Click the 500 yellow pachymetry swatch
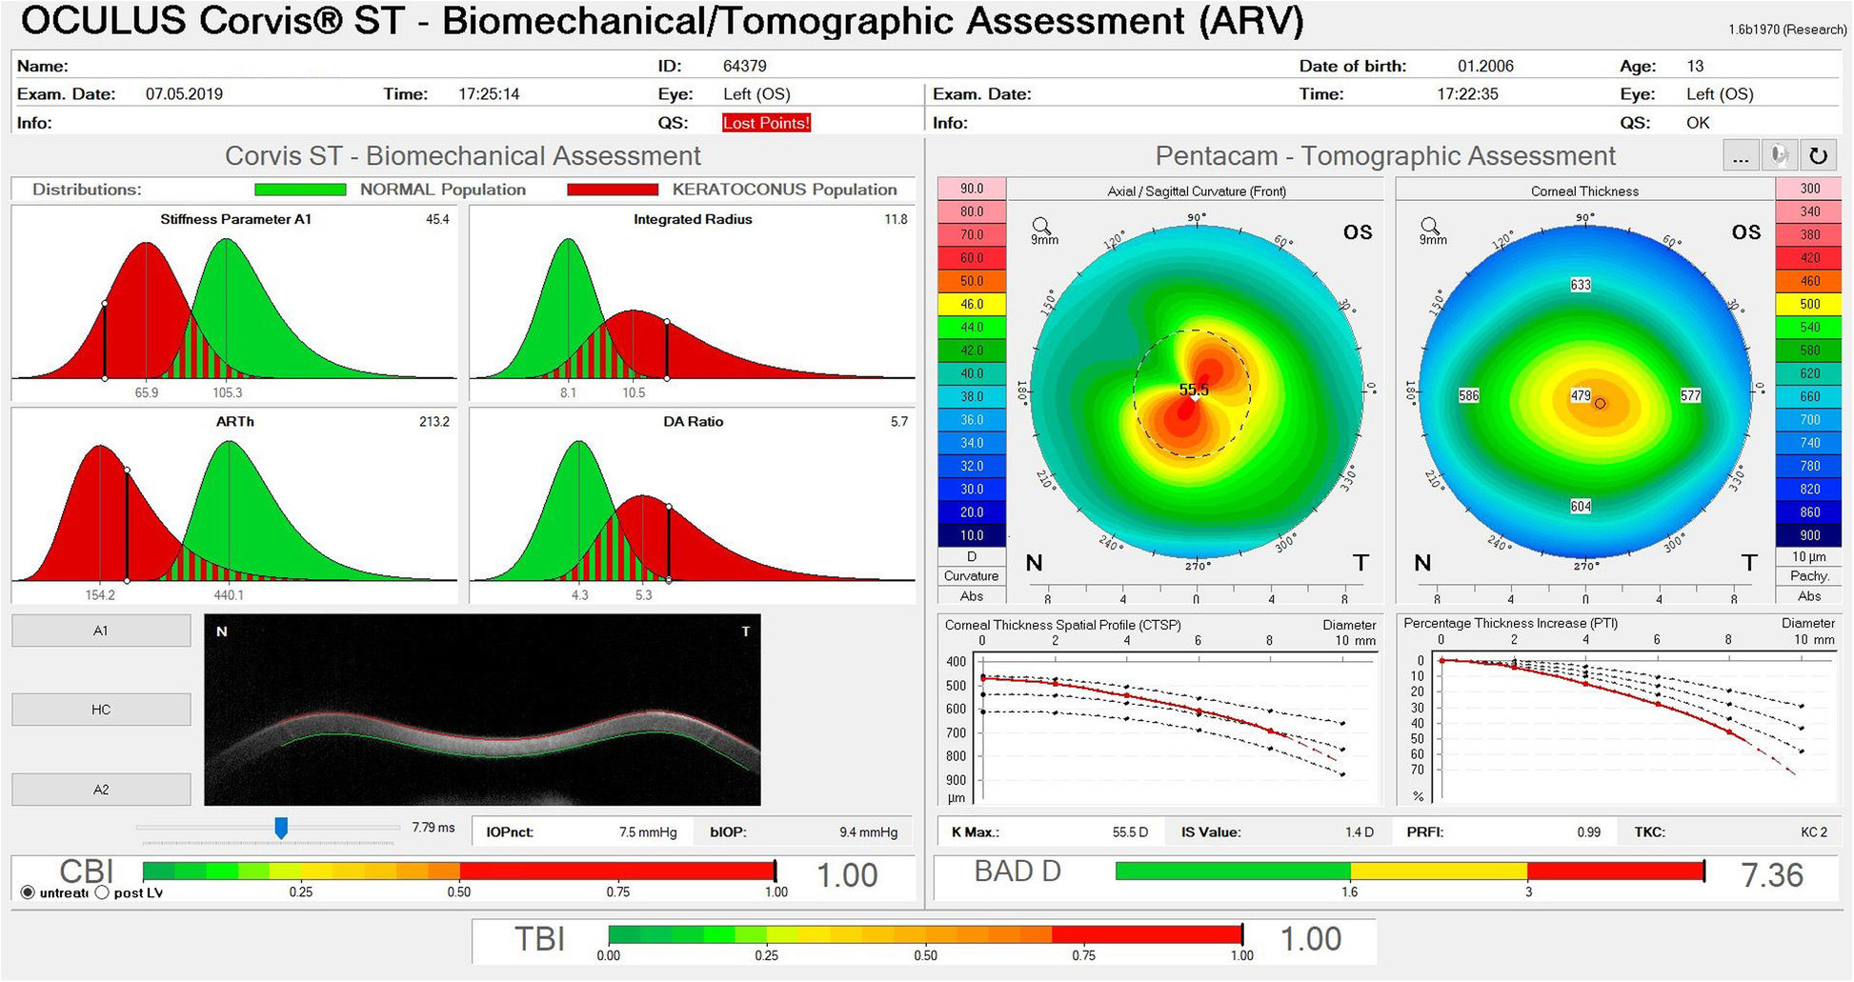1854x982 pixels. [x=1809, y=304]
